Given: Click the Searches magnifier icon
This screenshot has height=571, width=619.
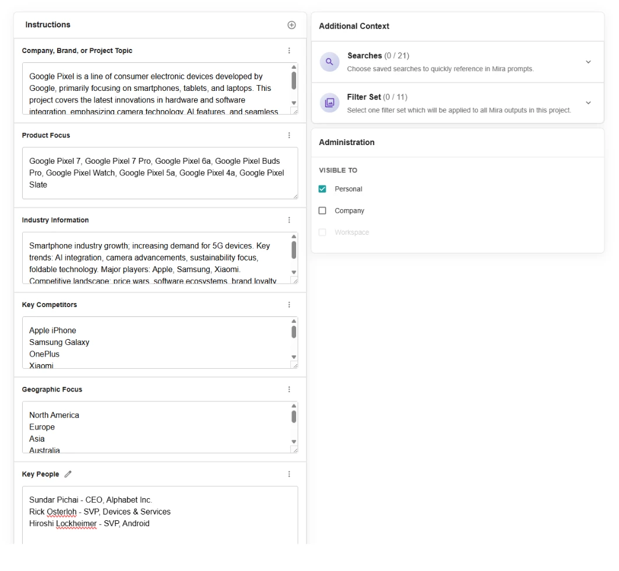Looking at the screenshot, I should click(329, 62).
